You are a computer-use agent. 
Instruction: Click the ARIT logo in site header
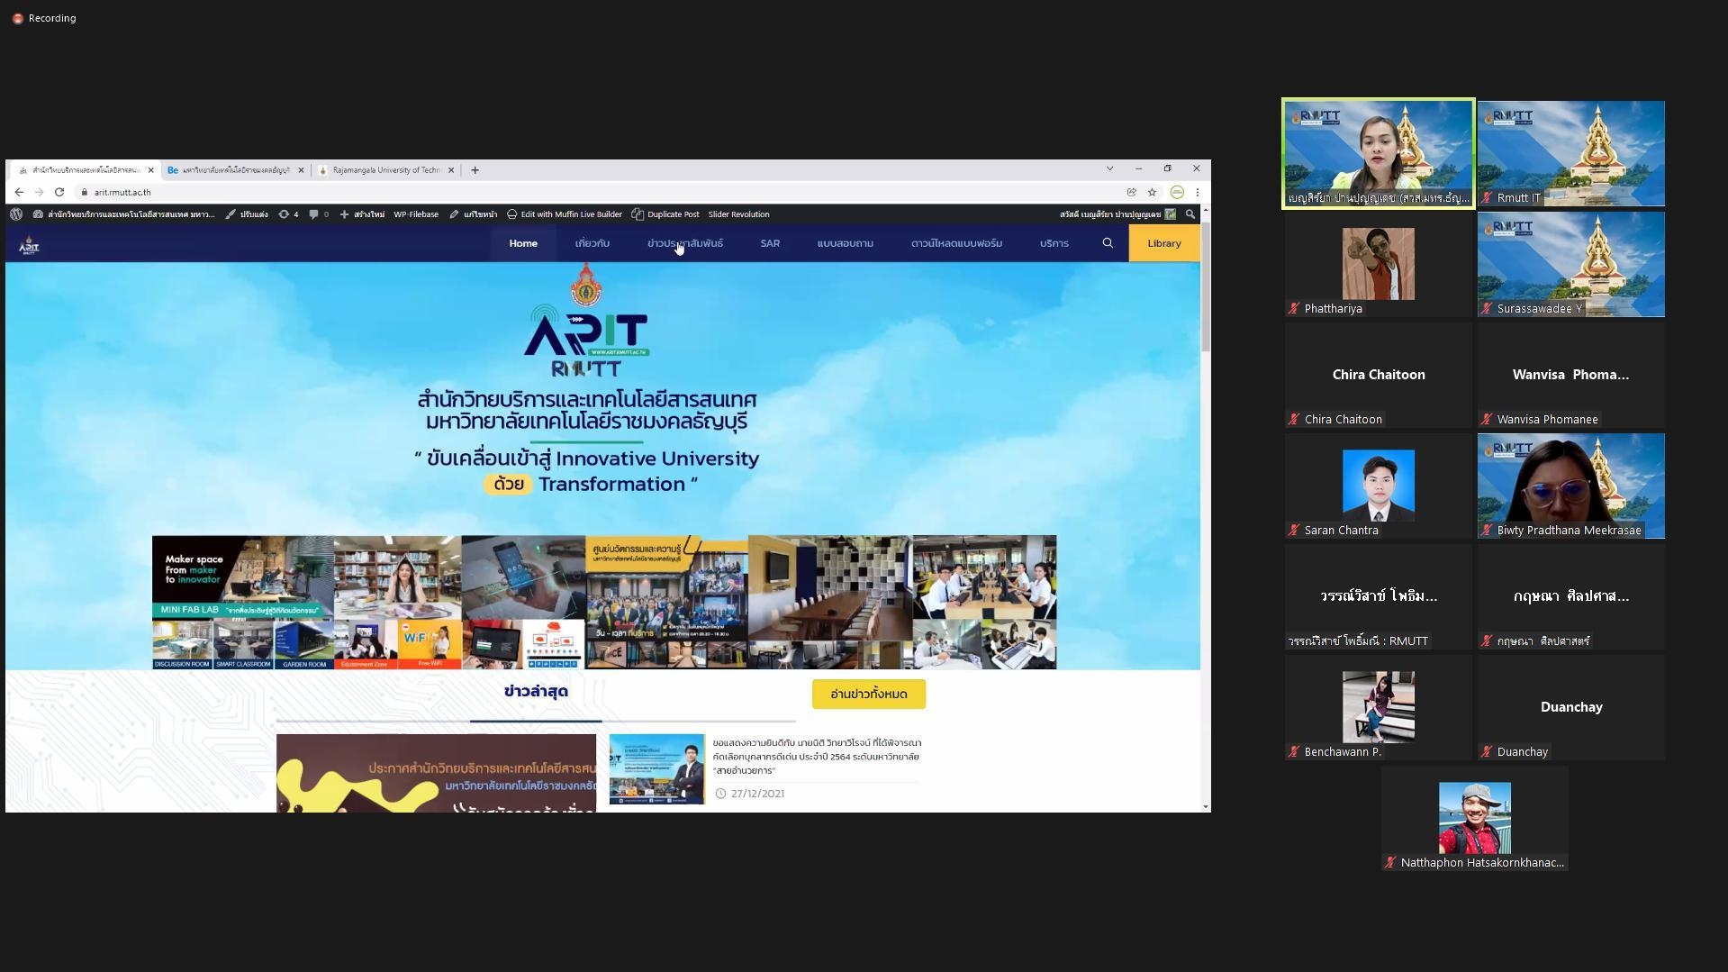coord(29,244)
